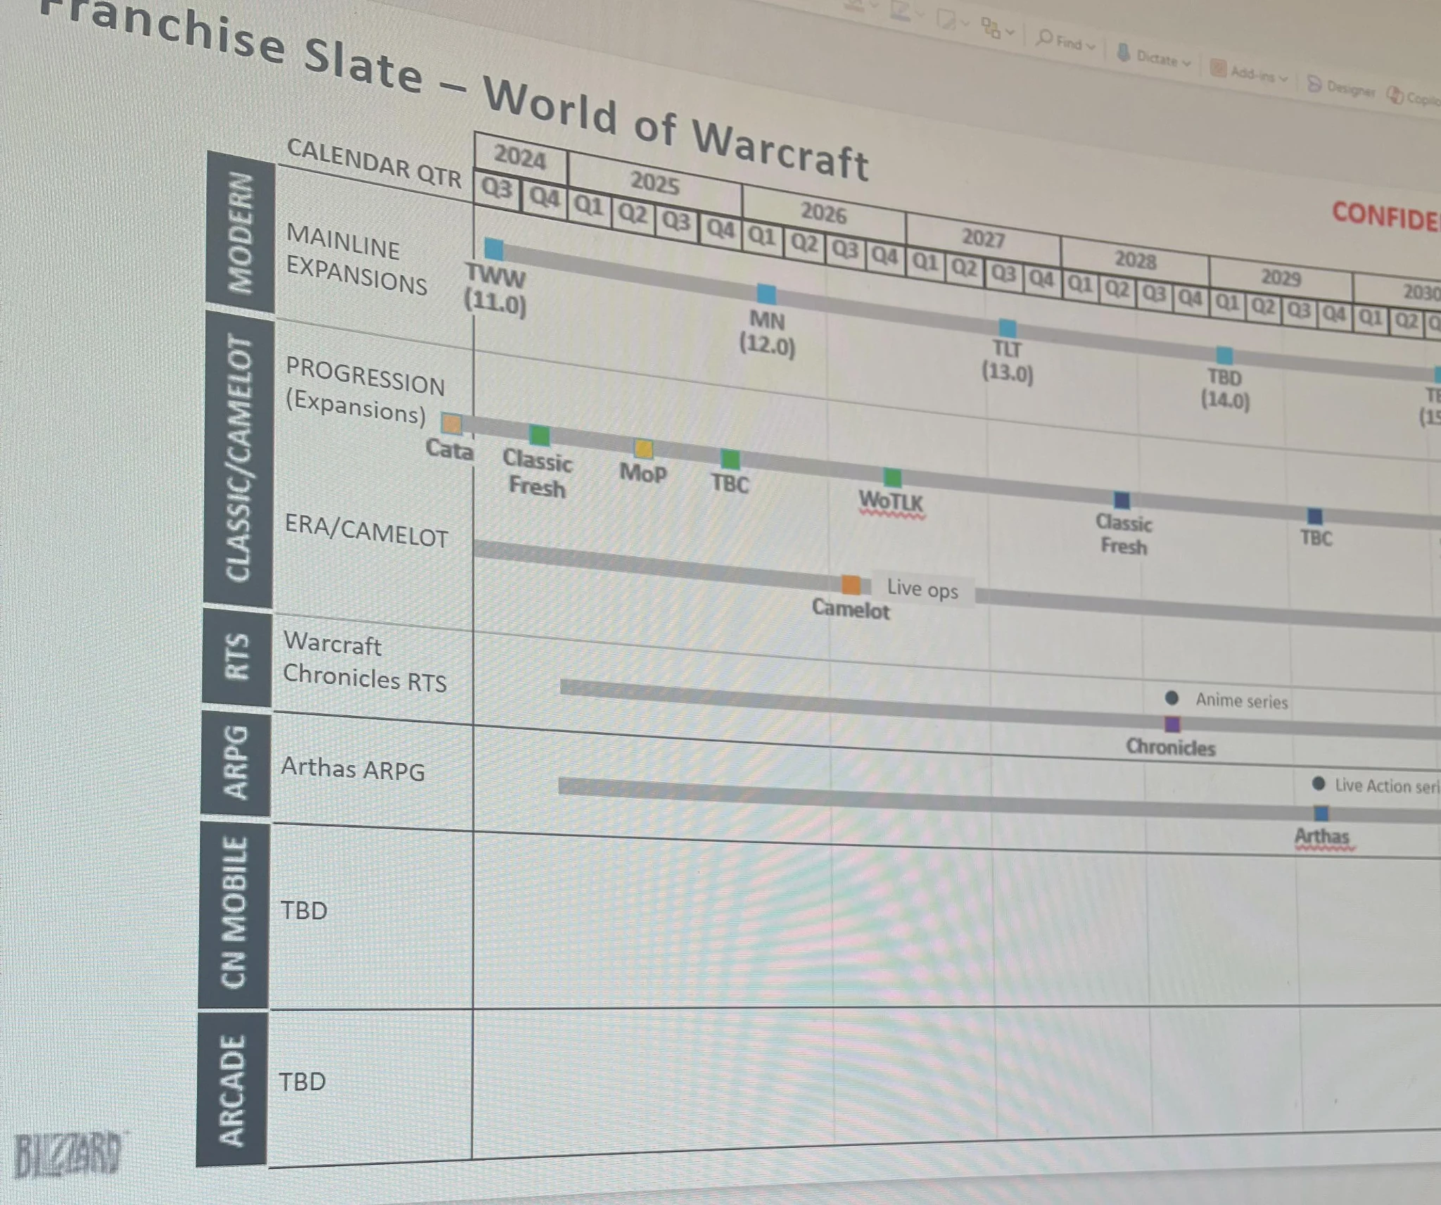Click the Blizzard logo on the slide
The image size is (1441, 1205).
[x=68, y=1154]
